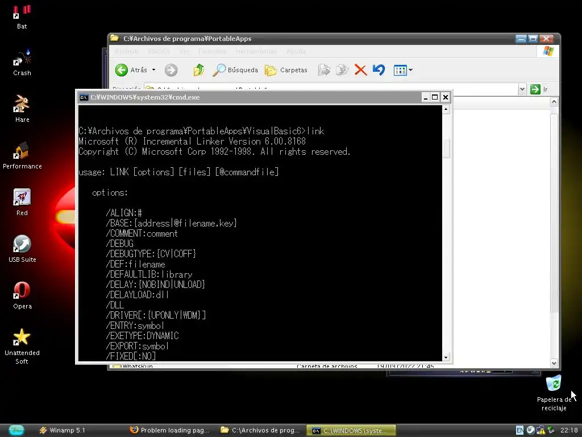Open the Bat desktop shortcut

coord(22,17)
